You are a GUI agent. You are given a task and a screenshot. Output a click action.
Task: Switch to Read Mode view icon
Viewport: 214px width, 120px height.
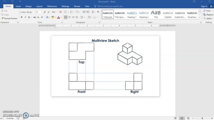pos(176,118)
